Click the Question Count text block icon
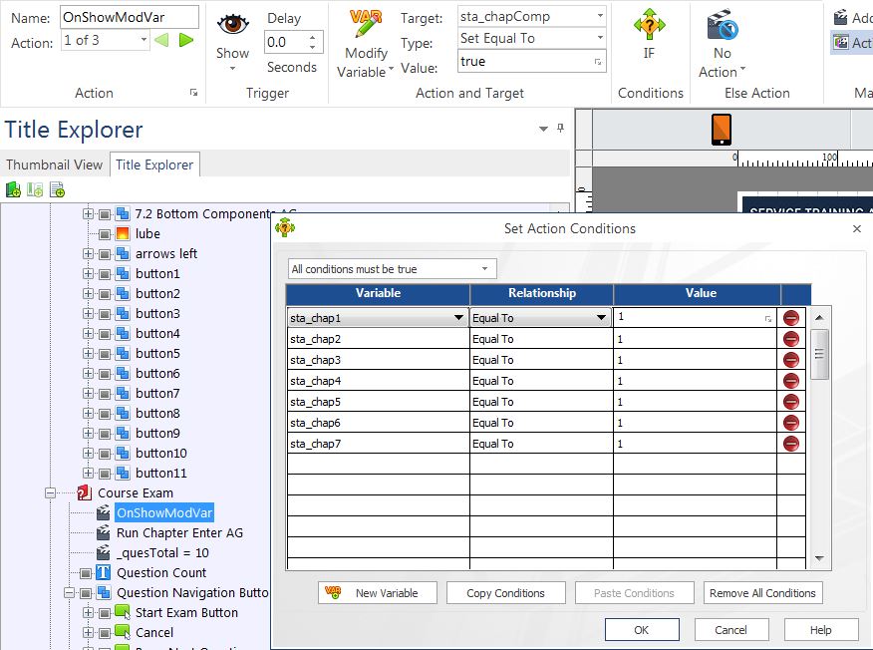The height and width of the screenshot is (650, 873). point(104,572)
